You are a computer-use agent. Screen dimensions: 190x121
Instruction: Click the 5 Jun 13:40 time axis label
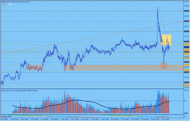click(166, 119)
